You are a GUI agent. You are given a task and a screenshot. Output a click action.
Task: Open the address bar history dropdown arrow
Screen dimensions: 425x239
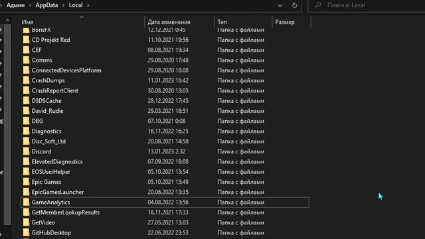(x=280, y=5)
